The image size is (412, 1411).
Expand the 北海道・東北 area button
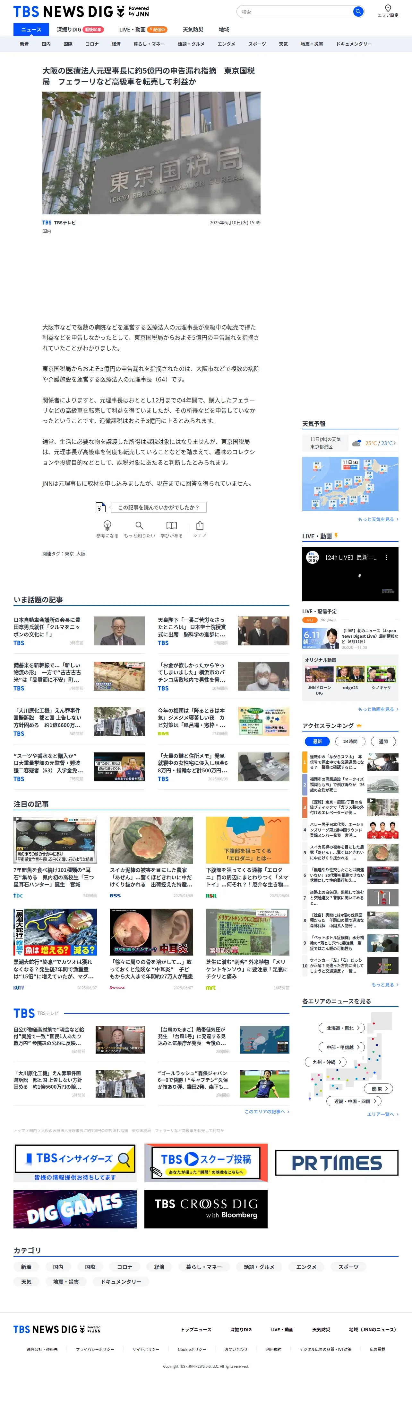342,1028
